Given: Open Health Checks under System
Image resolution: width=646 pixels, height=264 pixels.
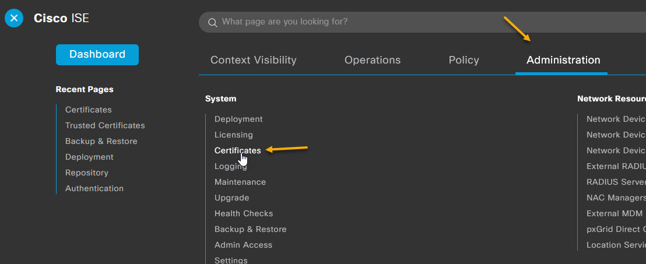Looking at the screenshot, I should (x=244, y=213).
